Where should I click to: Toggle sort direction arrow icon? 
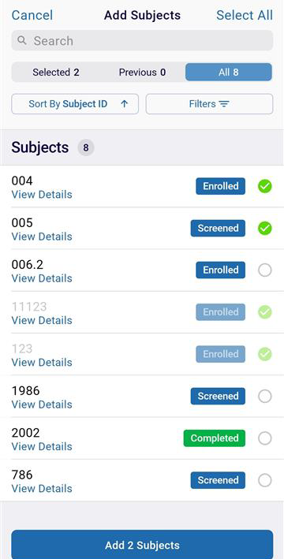tap(124, 104)
